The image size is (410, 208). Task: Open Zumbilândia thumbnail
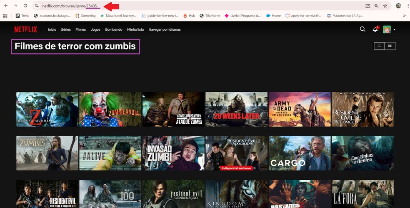pos(110,109)
